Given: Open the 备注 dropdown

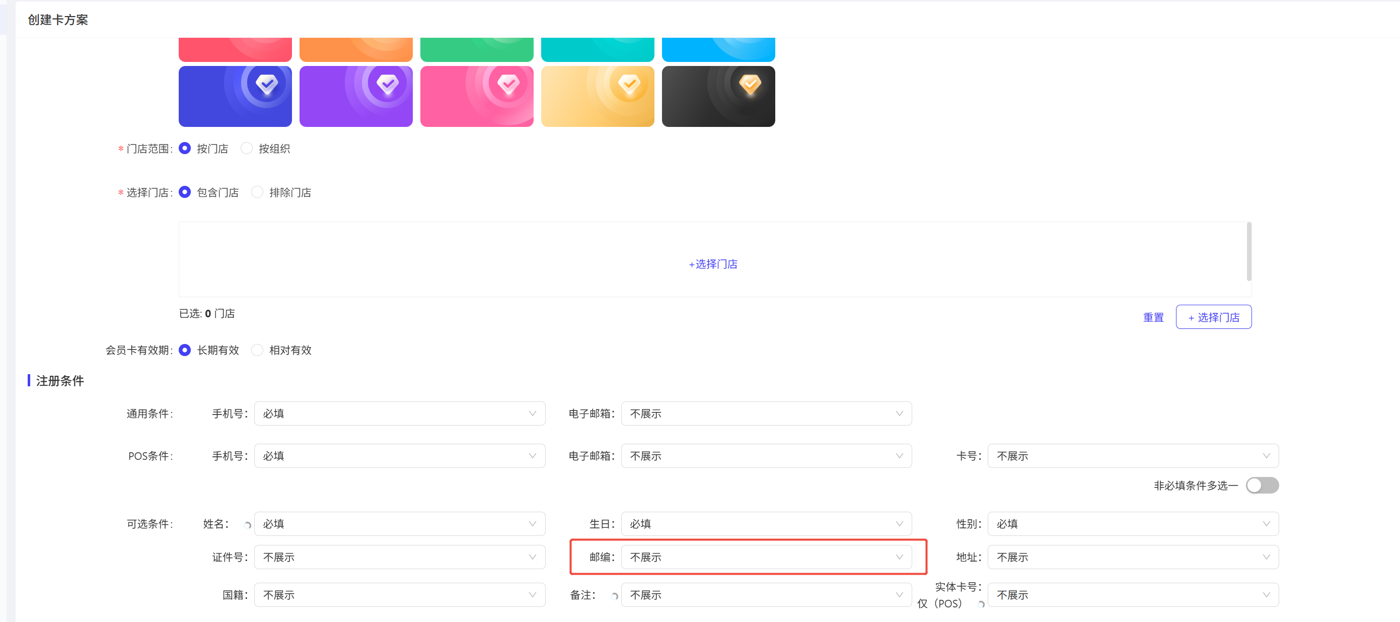Looking at the screenshot, I should tap(766, 595).
